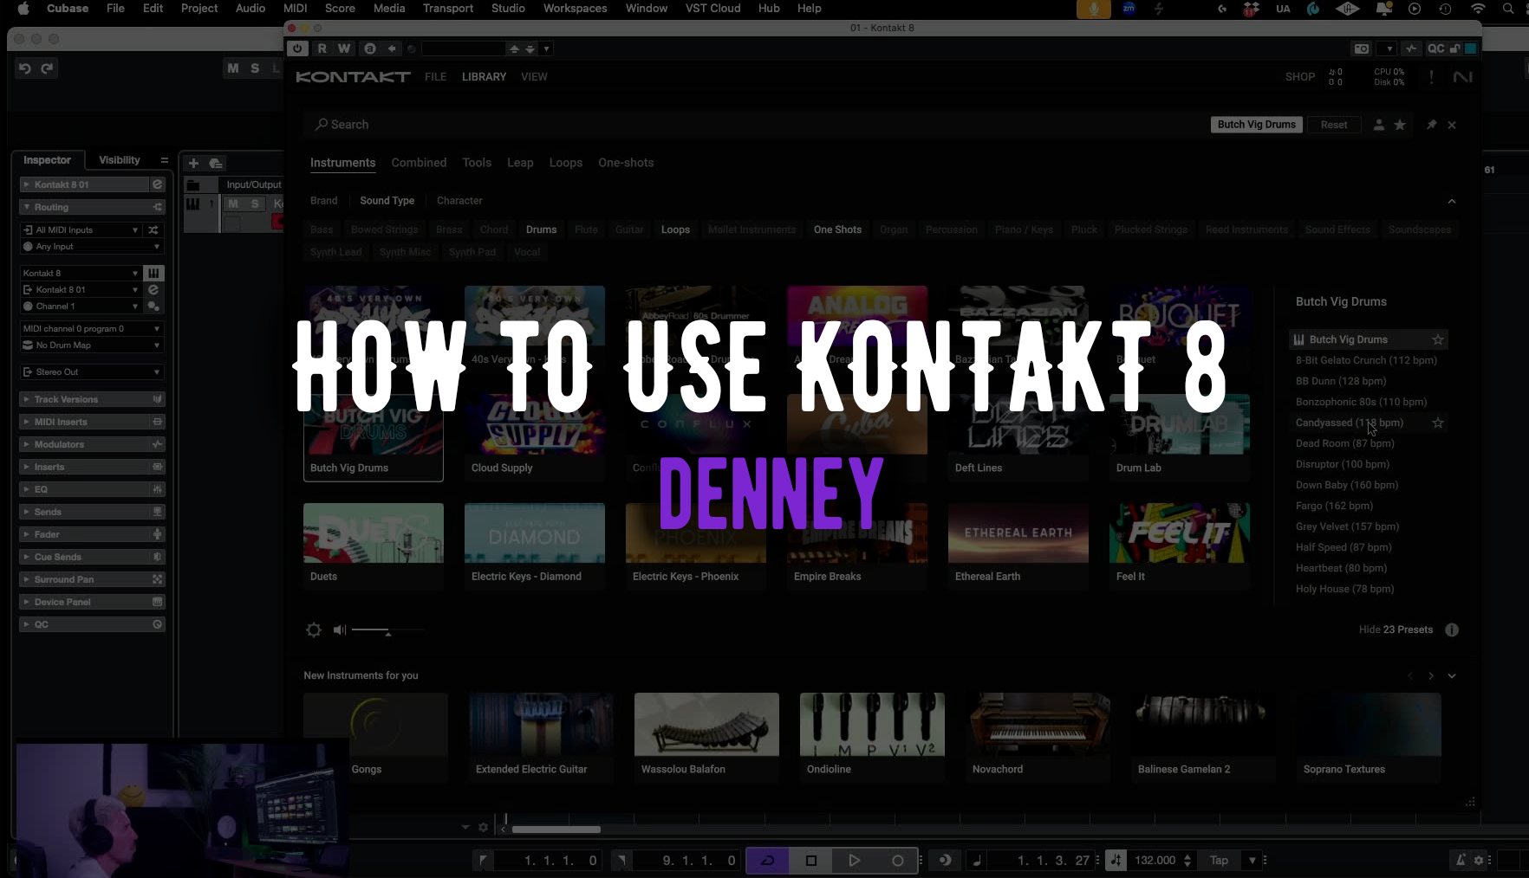The height and width of the screenshot is (878, 1529).
Task: Switch to the One-shots tab
Action: pyautogui.click(x=626, y=163)
